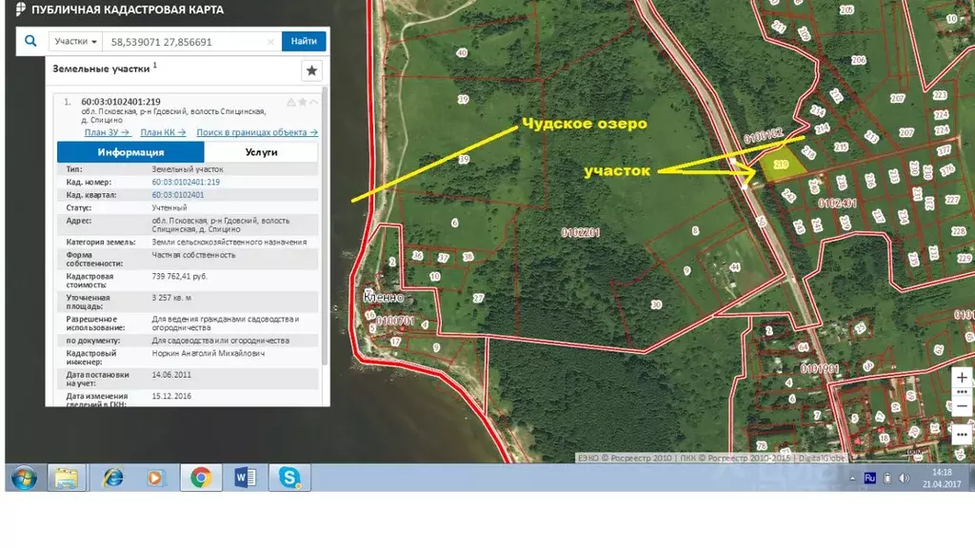The image size is (975, 548).
Task: Open the План КК link
Action: pyautogui.click(x=162, y=132)
